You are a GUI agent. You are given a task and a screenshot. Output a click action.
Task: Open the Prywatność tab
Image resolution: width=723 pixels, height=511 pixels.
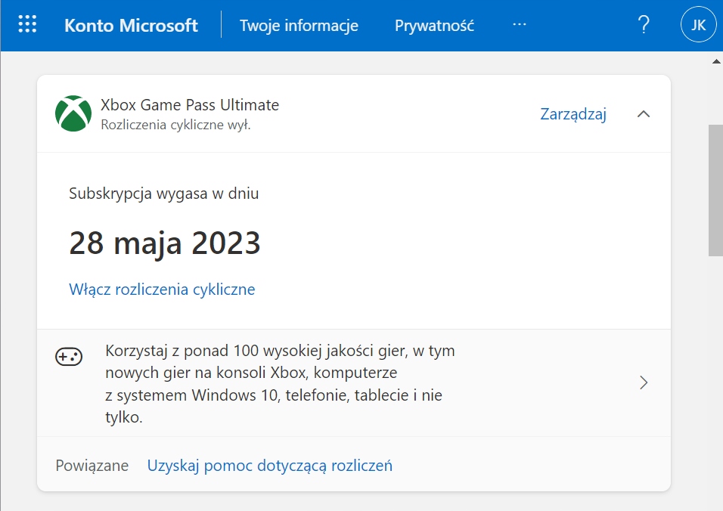(434, 26)
